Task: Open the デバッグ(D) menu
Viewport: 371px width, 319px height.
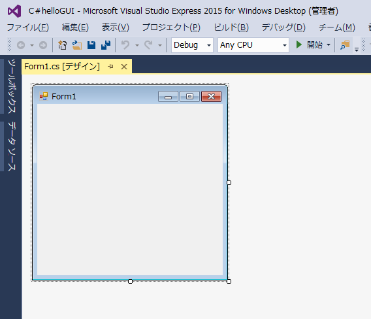Action: pyautogui.click(x=283, y=27)
